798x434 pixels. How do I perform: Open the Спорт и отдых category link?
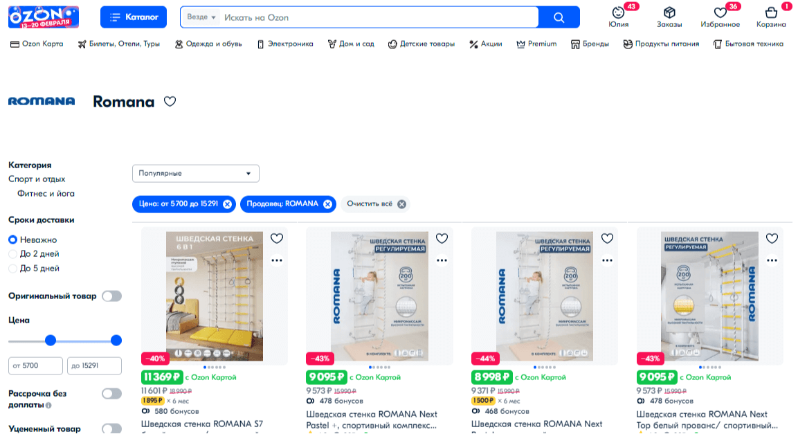37,179
